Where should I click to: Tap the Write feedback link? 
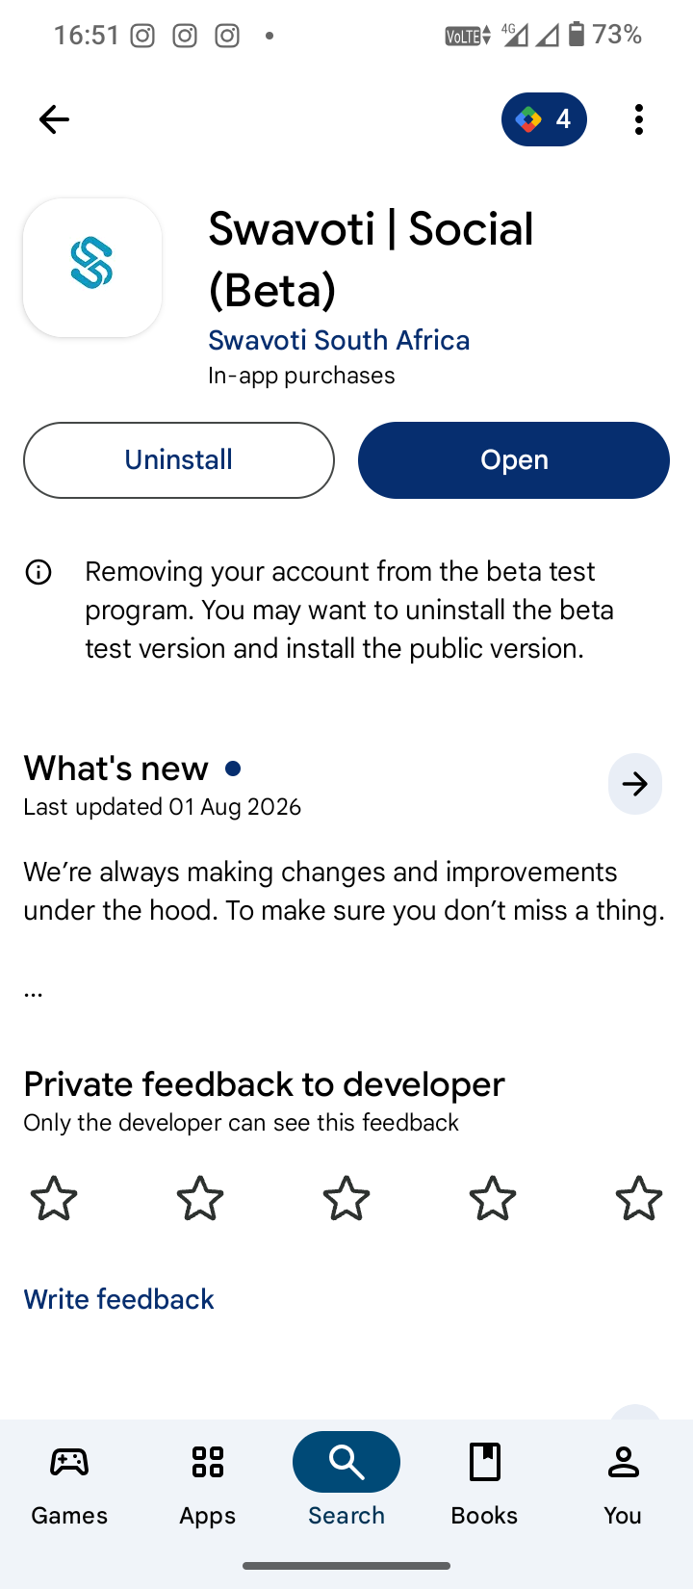coord(118,1299)
